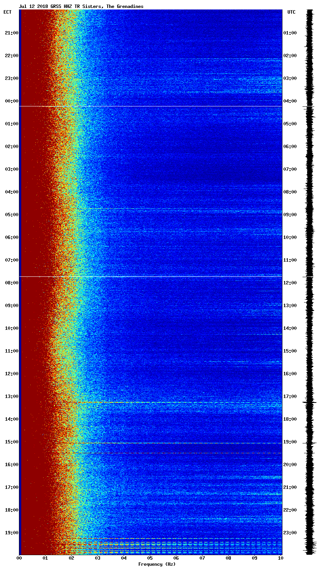Click the UTC axis label '21:00'
The image size is (323, 568).
coord(290,487)
